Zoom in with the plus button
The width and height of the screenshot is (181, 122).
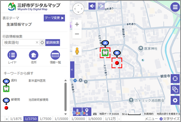click(x=77, y=25)
